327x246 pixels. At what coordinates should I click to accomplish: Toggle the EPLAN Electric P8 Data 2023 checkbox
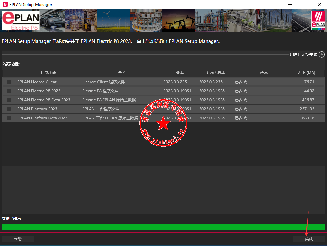coord(9,100)
